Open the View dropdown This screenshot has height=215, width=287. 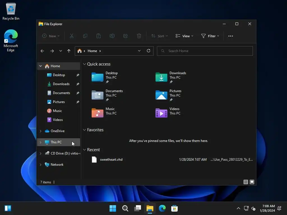[184, 36]
